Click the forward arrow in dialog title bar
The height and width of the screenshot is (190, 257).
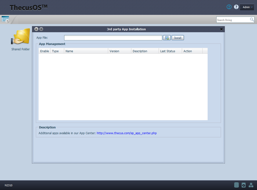[x=41, y=29]
